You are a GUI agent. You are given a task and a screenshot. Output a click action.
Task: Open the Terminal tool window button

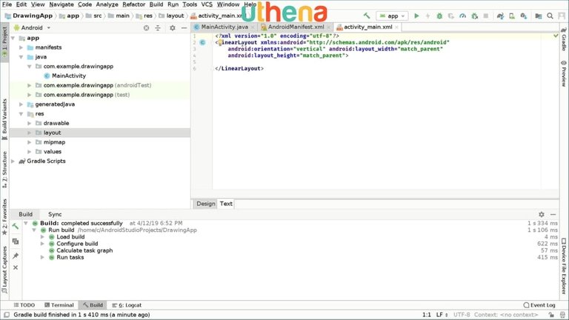(x=59, y=305)
